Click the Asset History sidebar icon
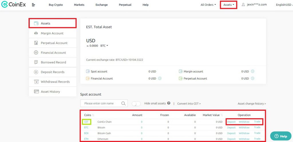Screen dimensions: 293x142 (x=36, y=92)
